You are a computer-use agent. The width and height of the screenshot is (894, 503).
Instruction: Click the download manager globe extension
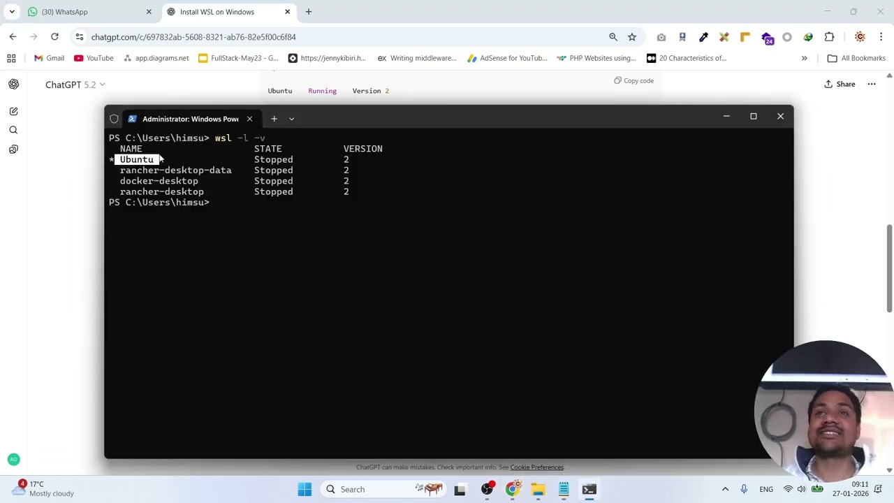pos(808,37)
